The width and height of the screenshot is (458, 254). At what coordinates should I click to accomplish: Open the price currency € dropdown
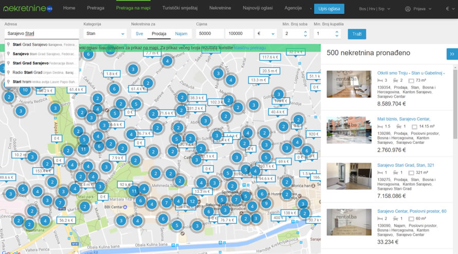pos(266,33)
